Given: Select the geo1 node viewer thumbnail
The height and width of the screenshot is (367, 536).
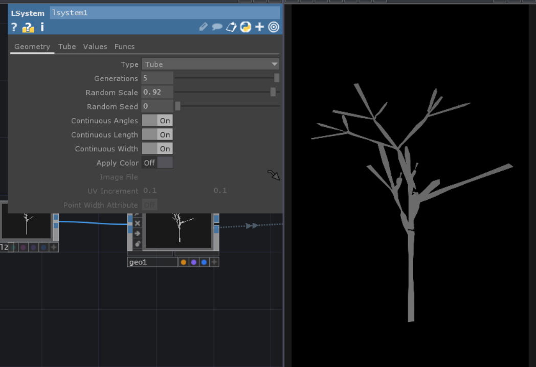Looking at the screenshot, I should tap(178, 231).
